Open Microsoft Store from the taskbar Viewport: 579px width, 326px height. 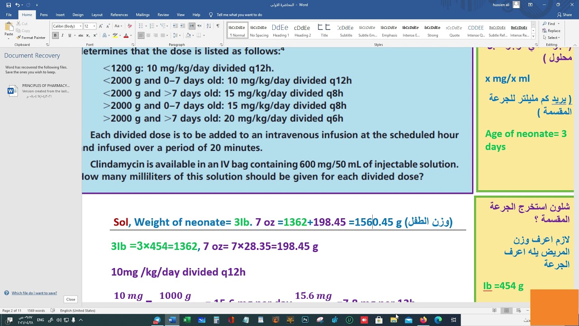(379, 320)
